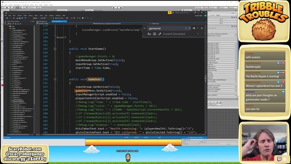Screen dimensions: 291x164
Task: Close the Find box
Action: pyautogui.click(x=202, y=28)
